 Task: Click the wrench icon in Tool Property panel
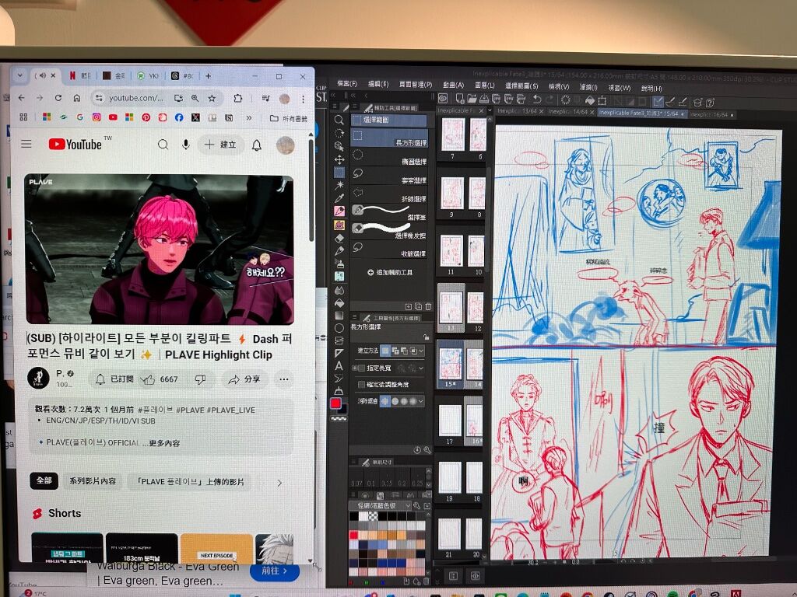(x=427, y=450)
